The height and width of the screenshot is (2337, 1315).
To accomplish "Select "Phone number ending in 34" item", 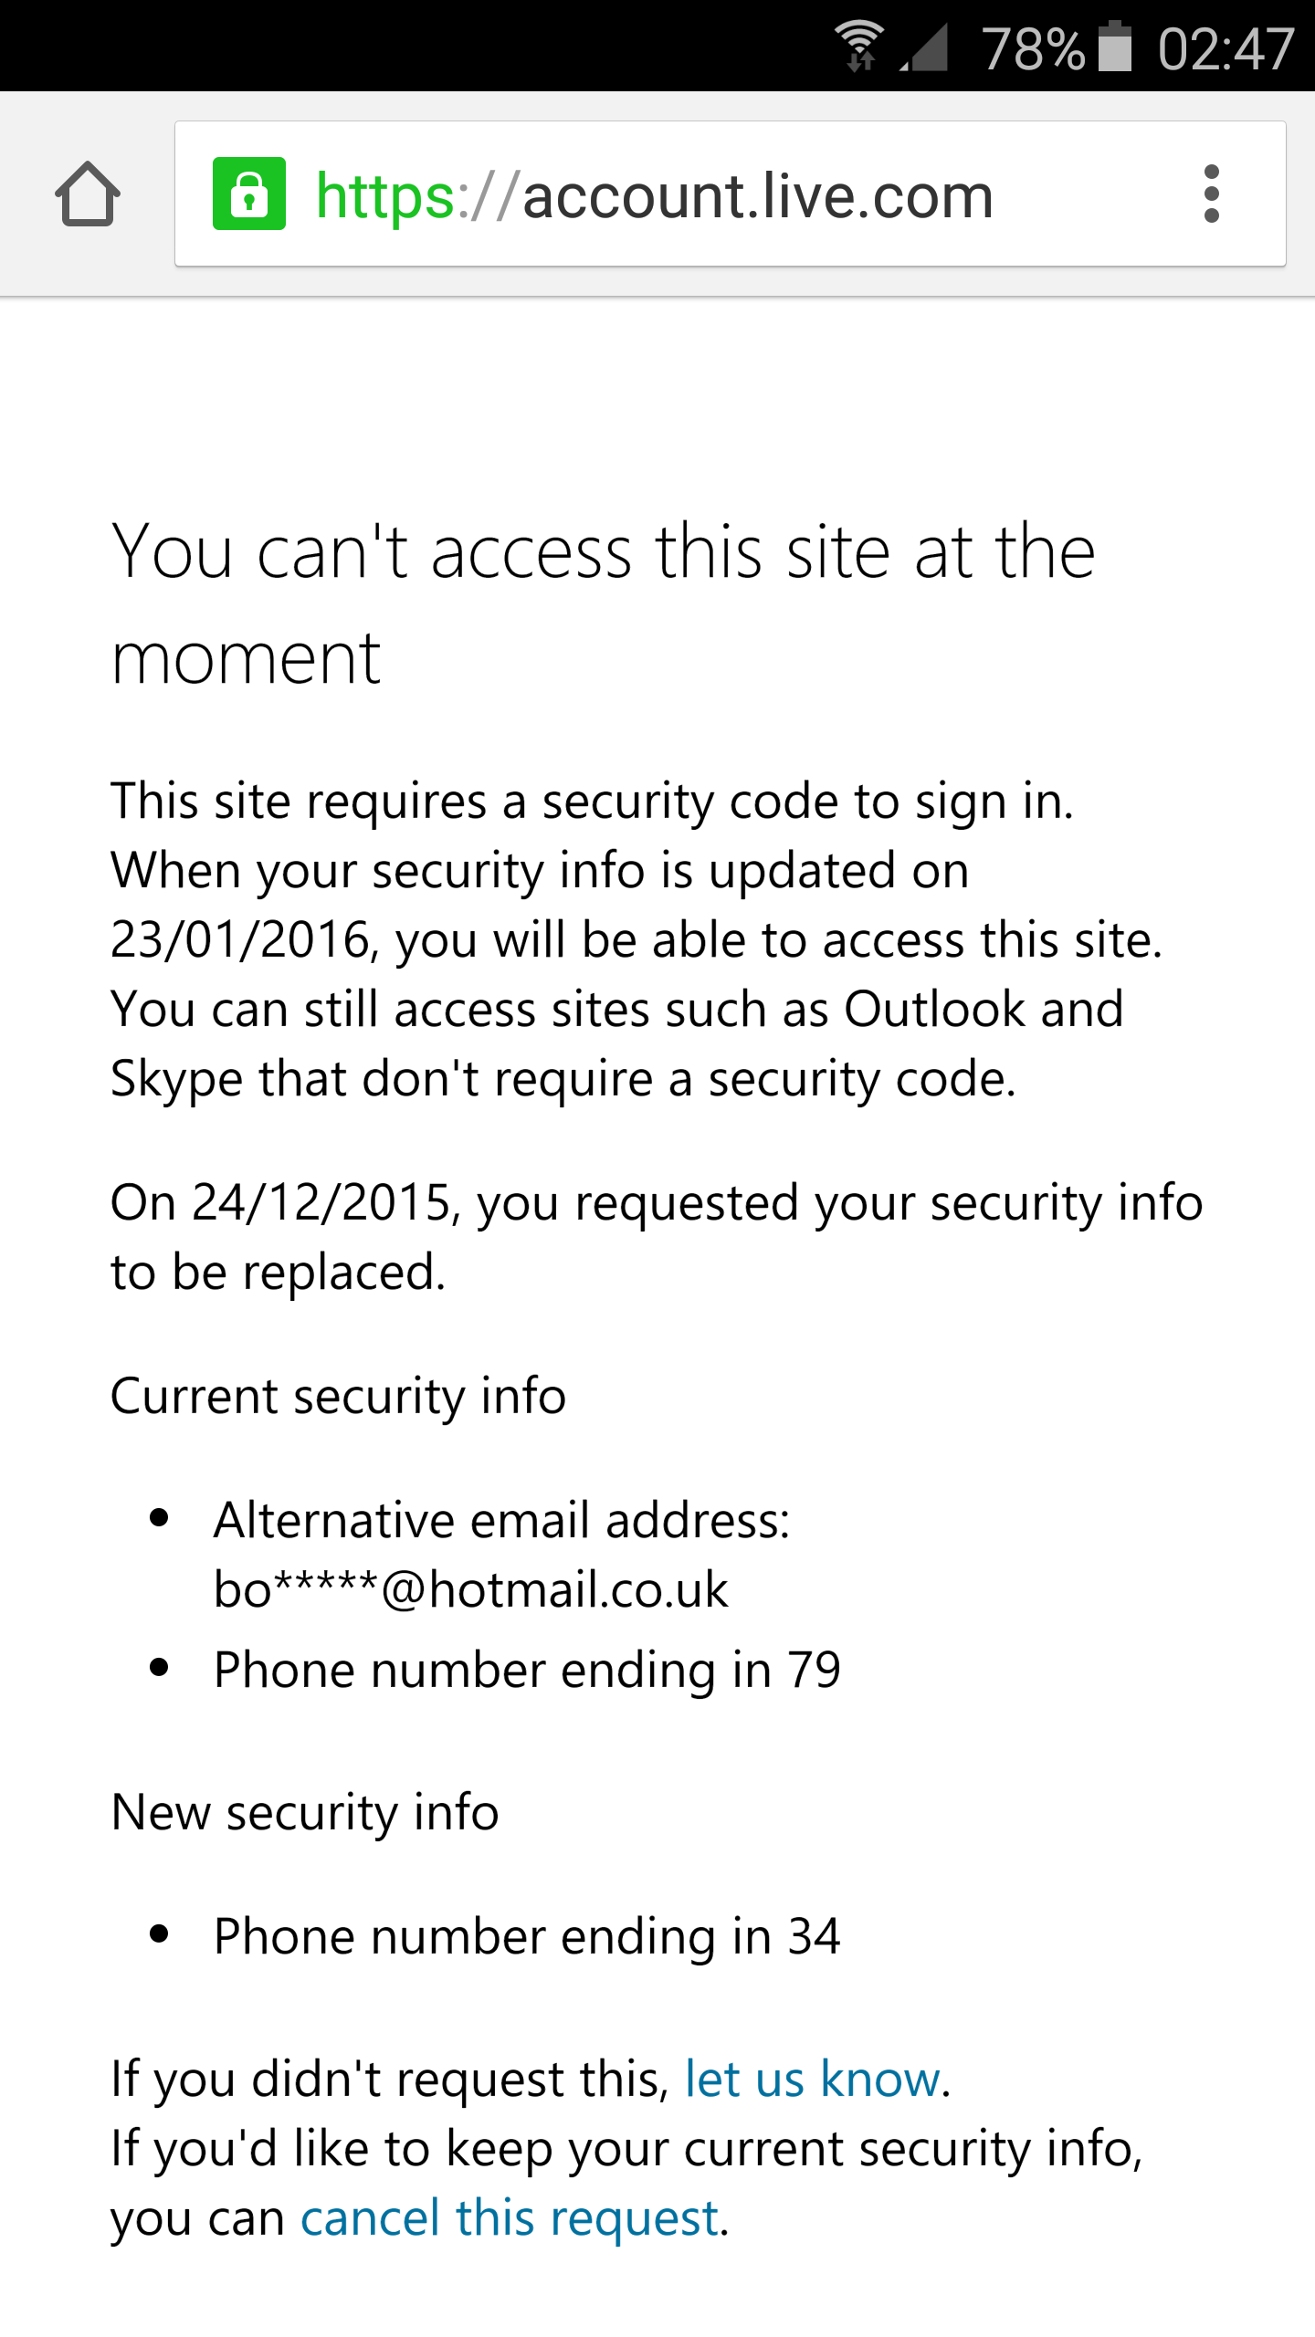I will point(527,1936).
